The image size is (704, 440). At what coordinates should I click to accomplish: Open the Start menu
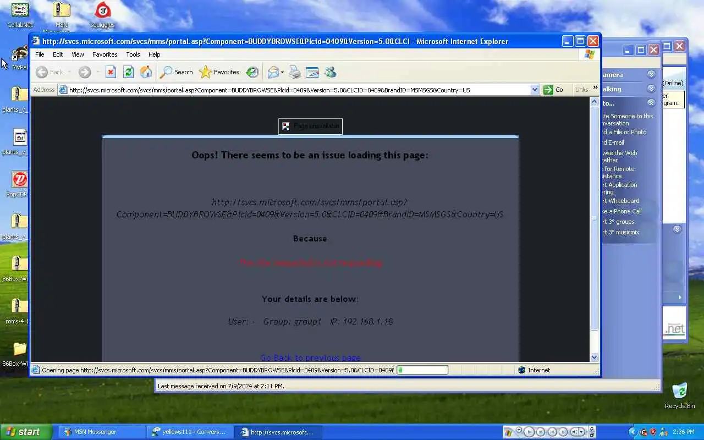(26, 432)
